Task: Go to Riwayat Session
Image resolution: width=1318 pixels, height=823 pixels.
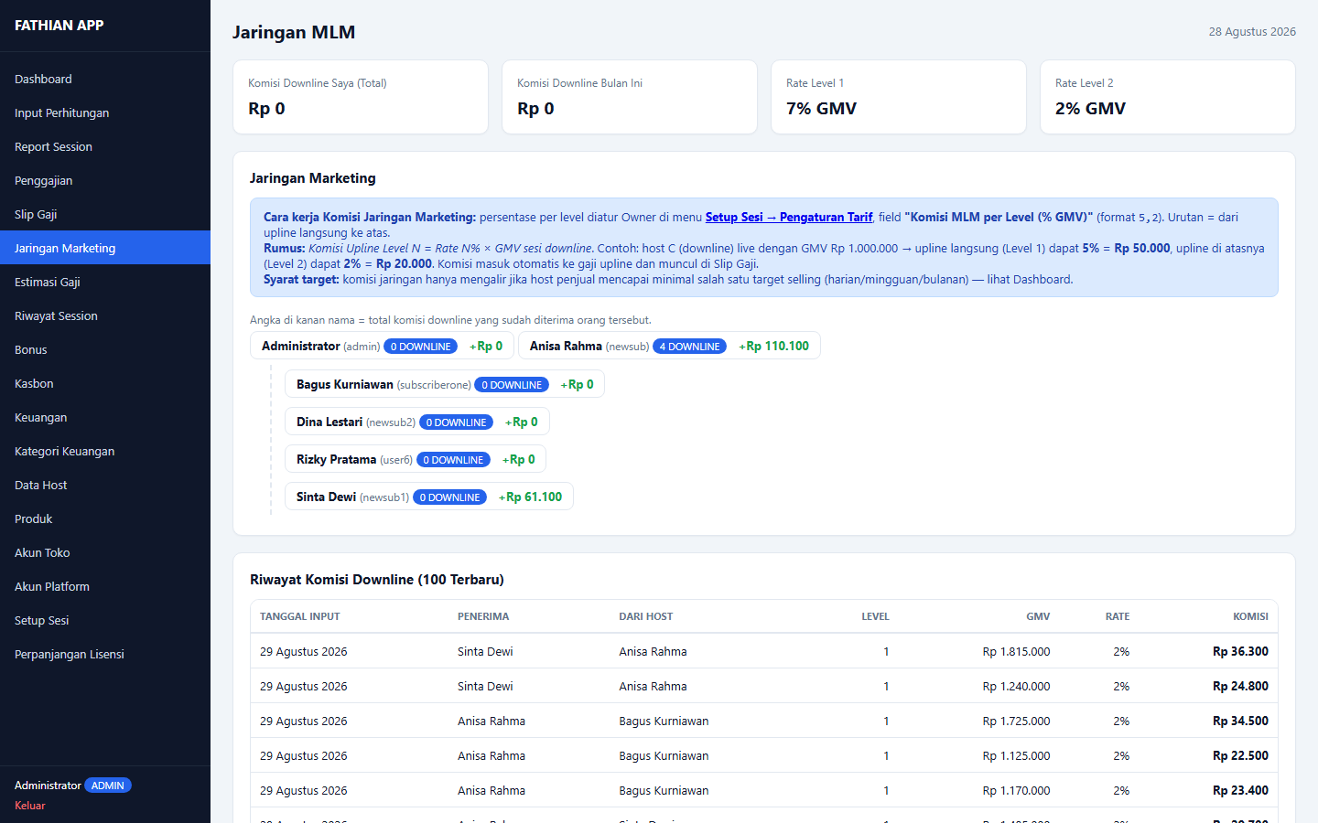Action: pyautogui.click(x=105, y=316)
